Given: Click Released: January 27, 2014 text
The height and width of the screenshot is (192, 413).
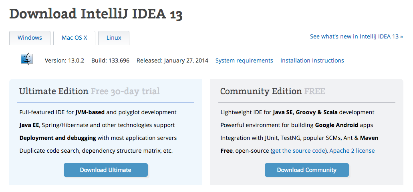Looking at the screenshot, I should (172, 61).
